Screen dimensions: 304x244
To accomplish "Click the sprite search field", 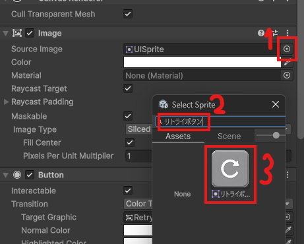I will click(220, 121).
